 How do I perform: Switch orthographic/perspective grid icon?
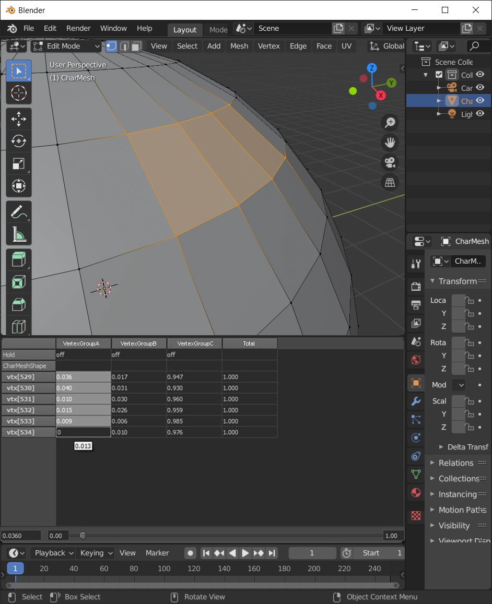[390, 183]
